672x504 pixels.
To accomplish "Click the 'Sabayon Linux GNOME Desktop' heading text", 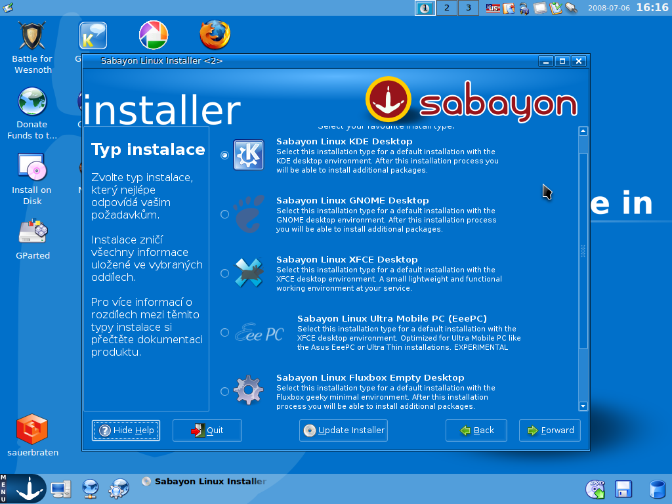I will click(352, 201).
